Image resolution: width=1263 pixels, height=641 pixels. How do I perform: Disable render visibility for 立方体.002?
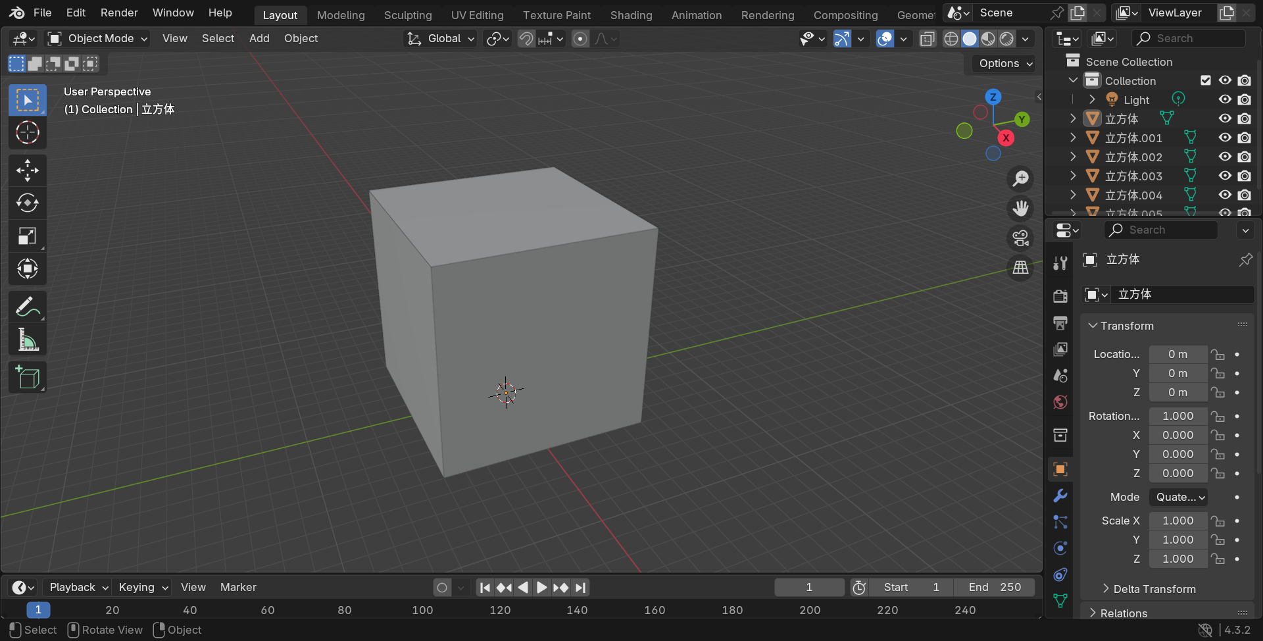point(1245,157)
